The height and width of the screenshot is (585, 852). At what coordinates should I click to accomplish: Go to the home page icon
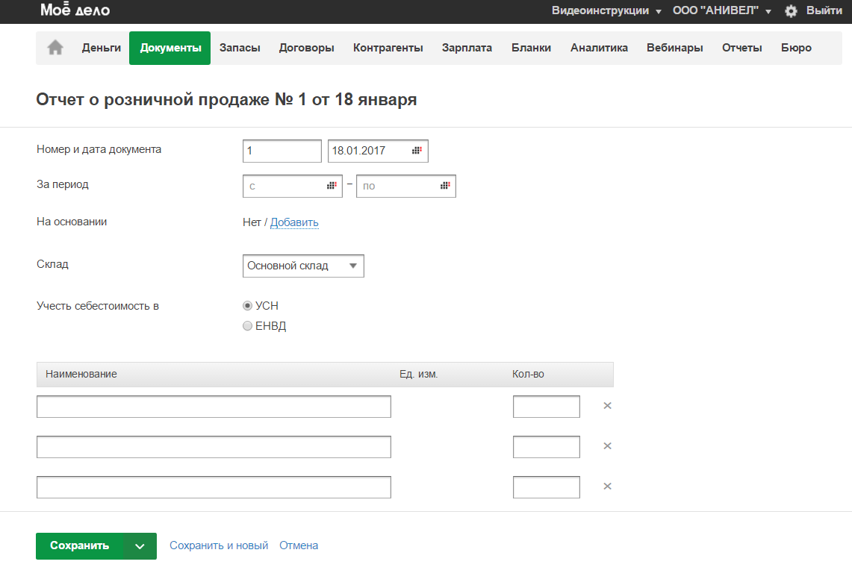pyautogui.click(x=55, y=48)
